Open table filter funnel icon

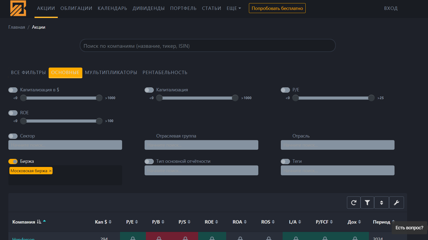pyautogui.click(x=367, y=203)
